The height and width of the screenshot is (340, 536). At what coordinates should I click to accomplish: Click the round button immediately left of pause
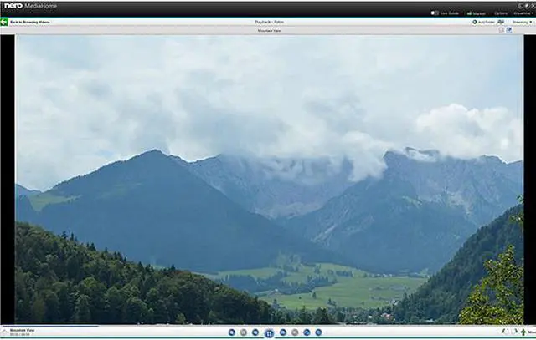click(255, 332)
